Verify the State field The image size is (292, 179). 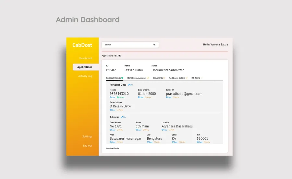pos(182,142)
